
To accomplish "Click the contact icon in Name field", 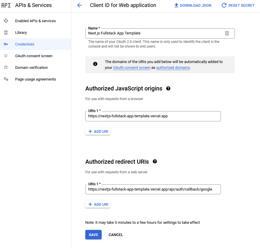I will tap(227, 33).
